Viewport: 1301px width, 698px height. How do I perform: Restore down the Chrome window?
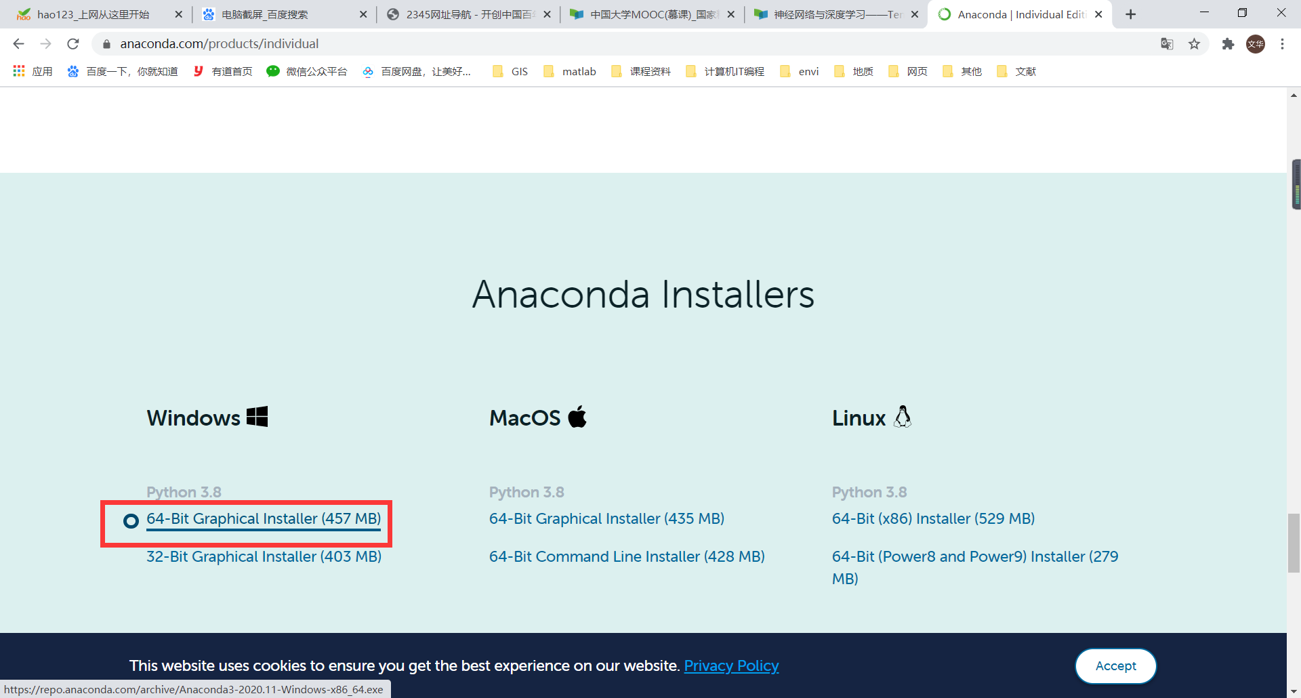point(1242,13)
